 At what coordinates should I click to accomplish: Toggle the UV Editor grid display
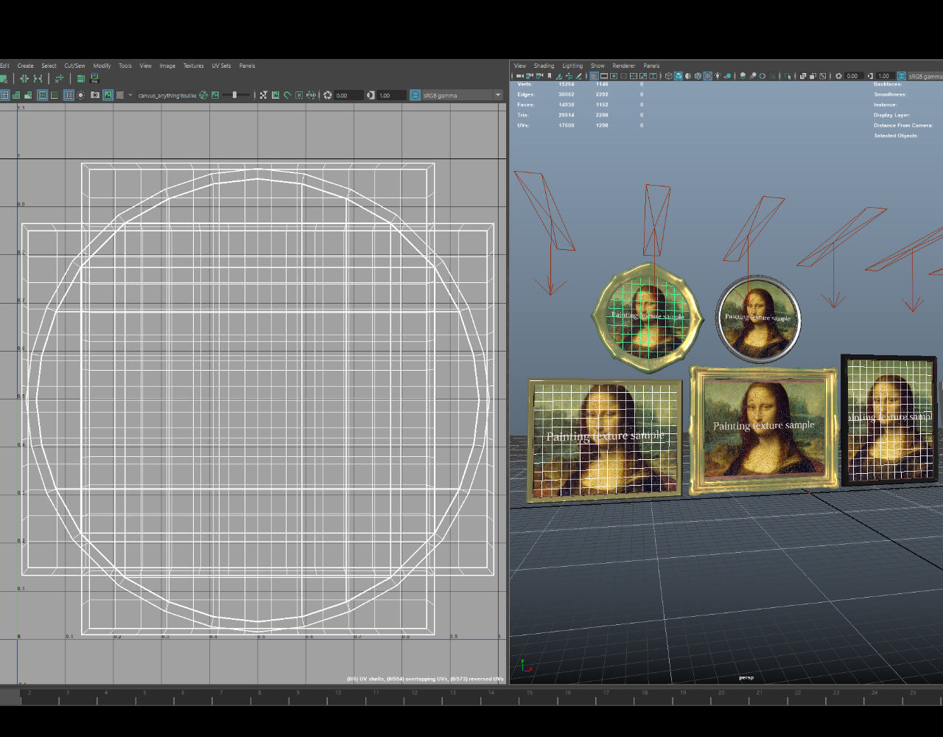pyautogui.click(x=69, y=95)
